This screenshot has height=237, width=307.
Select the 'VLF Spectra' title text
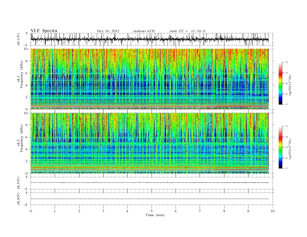(44, 31)
